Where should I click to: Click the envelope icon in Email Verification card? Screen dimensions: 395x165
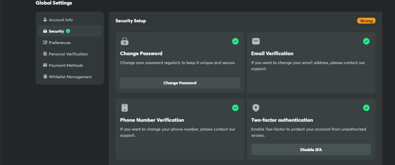pos(256,41)
